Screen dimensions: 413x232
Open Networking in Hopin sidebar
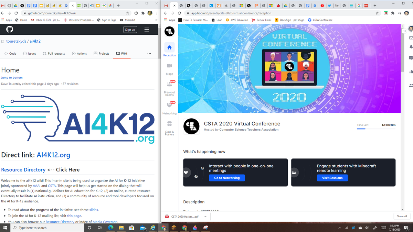[169, 108]
